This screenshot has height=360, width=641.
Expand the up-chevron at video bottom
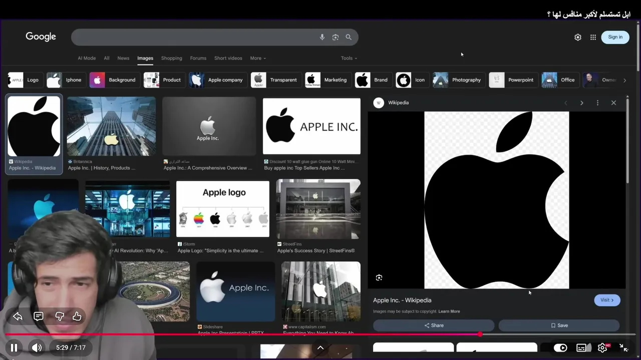coord(320,348)
